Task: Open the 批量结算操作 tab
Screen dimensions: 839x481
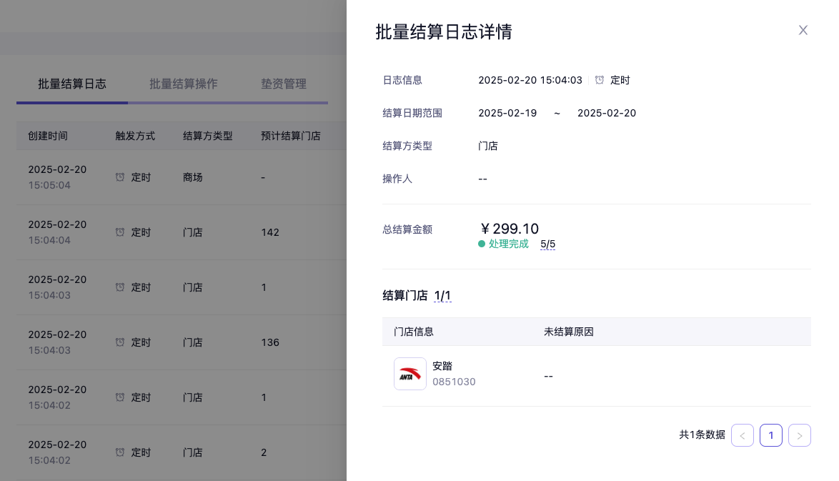Action: tap(184, 84)
